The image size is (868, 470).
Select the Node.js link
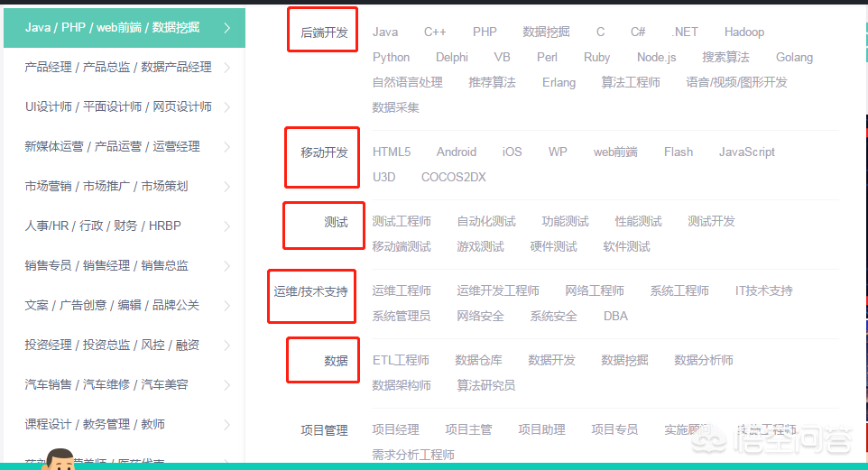[x=657, y=58]
